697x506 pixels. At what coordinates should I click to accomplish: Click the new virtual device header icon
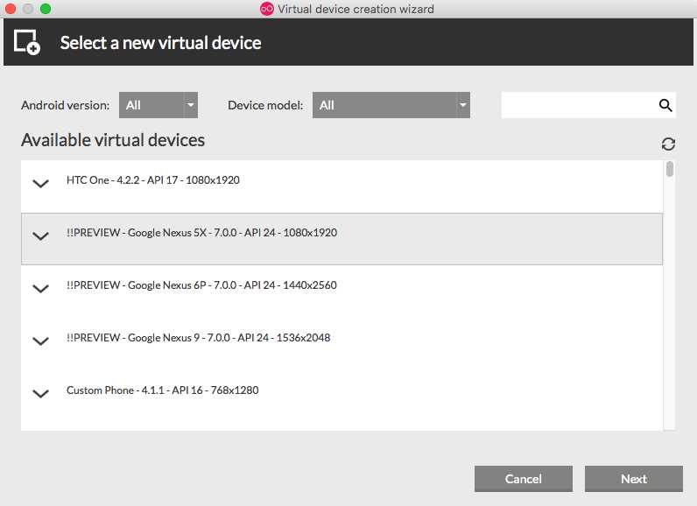tap(26, 42)
